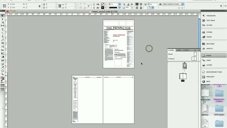Select the Rectangle tool

coord(2,47)
